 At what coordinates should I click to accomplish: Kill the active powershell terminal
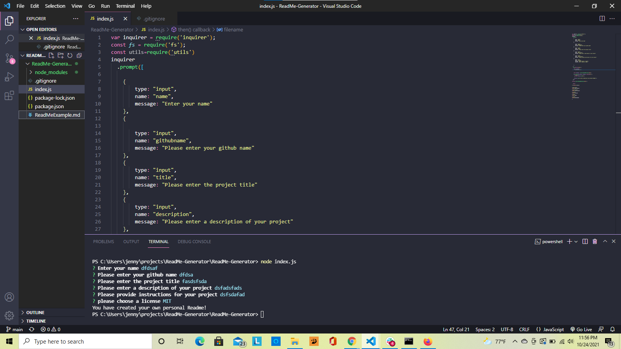(595, 242)
